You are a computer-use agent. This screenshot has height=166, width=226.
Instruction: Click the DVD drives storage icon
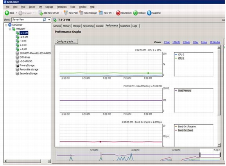coord(17,57)
